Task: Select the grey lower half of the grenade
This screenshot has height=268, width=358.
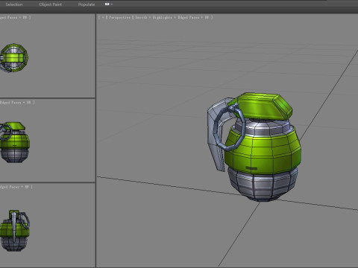Action: point(263,185)
